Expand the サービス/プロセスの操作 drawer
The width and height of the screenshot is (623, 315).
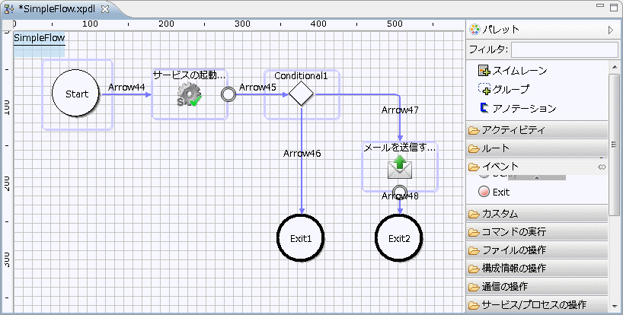[x=537, y=304]
